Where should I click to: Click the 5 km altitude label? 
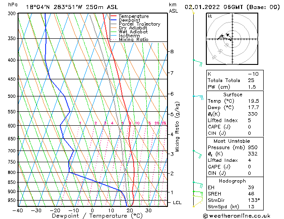tap(172, 114)
